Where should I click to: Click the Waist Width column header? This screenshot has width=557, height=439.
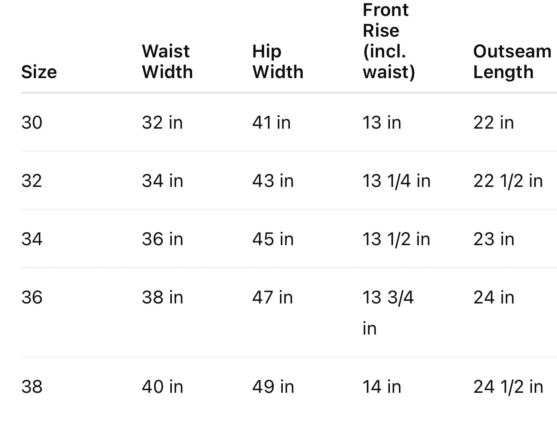click(x=167, y=62)
